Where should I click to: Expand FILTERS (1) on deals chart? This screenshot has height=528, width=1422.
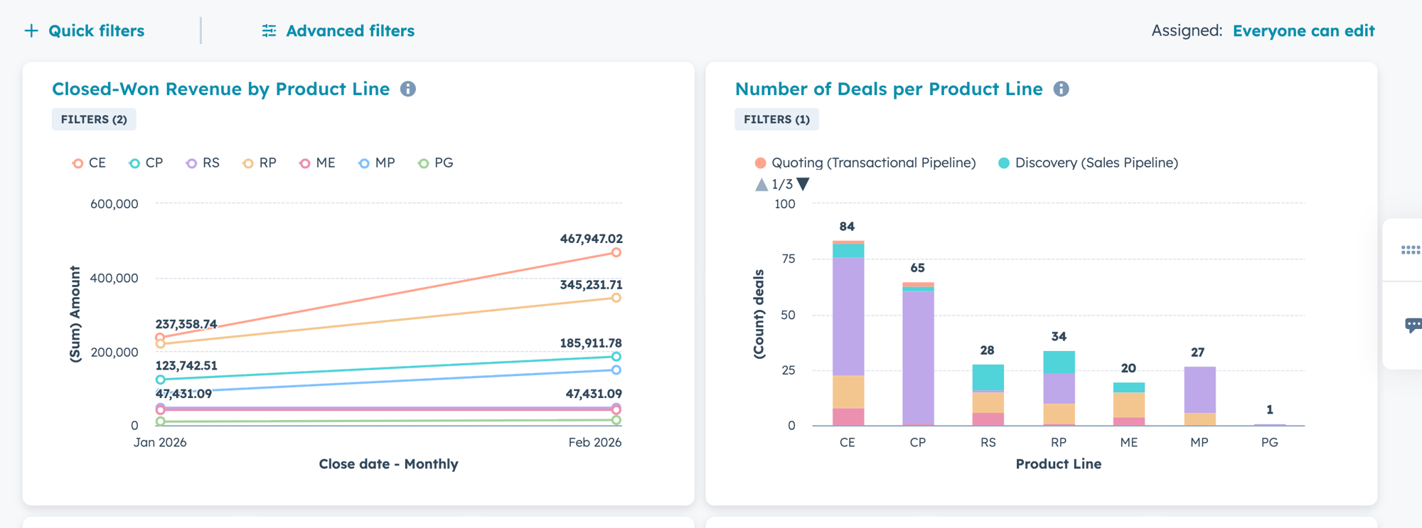click(x=776, y=119)
